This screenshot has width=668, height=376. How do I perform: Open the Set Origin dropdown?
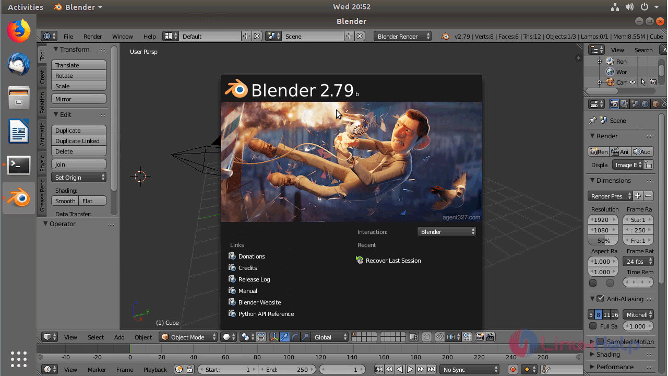point(79,177)
